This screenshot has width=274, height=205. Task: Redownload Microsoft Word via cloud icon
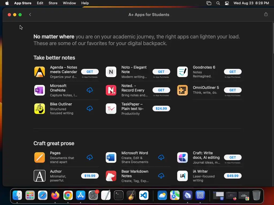pos(161,157)
